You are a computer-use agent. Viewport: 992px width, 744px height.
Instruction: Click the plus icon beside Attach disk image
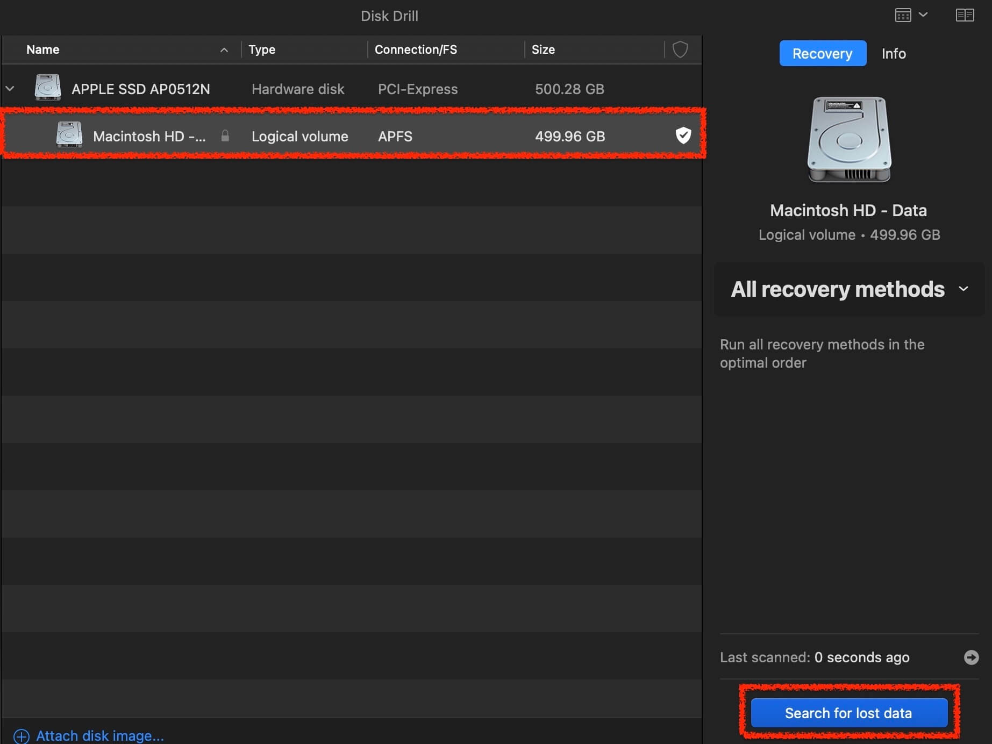(x=22, y=736)
